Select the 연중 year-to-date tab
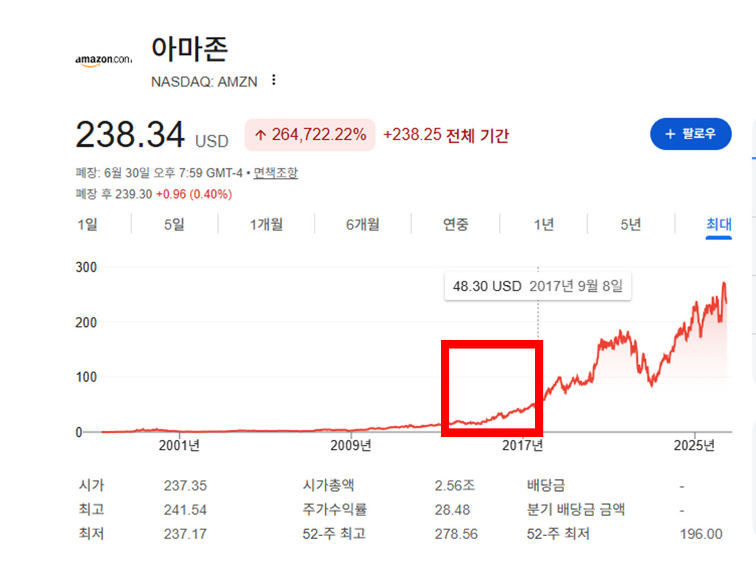756x565 pixels. click(455, 224)
